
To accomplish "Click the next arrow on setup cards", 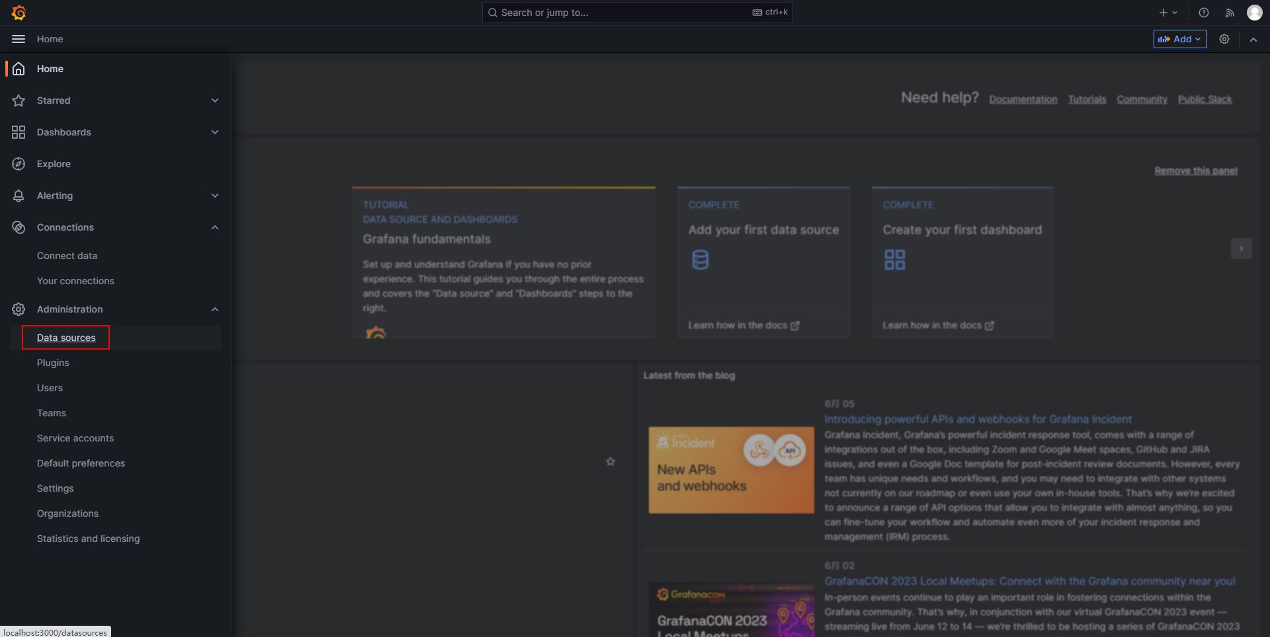I will pyautogui.click(x=1242, y=248).
